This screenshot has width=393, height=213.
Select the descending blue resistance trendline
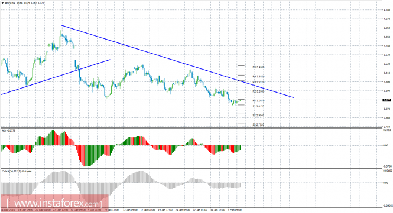click(x=177, y=61)
